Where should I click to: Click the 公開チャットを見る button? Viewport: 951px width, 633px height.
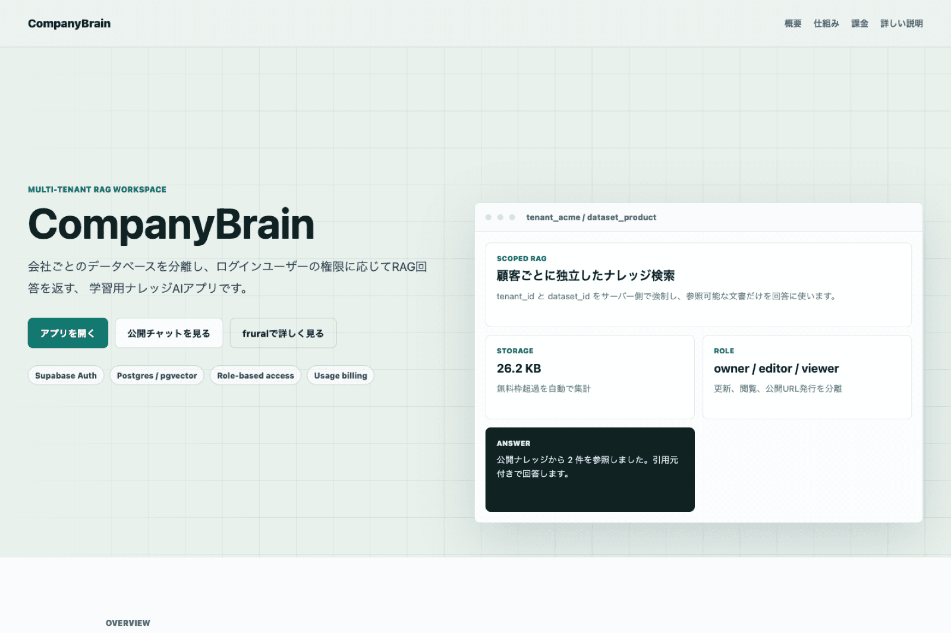coord(169,333)
